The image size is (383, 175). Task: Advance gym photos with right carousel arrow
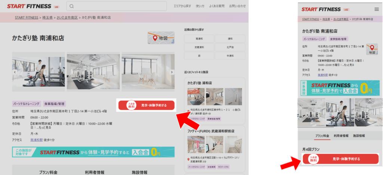click(x=172, y=72)
